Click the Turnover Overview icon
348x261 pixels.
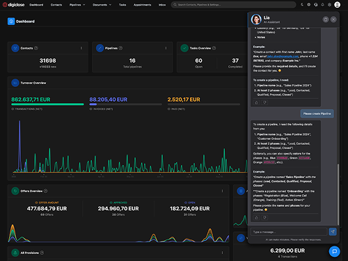point(15,83)
